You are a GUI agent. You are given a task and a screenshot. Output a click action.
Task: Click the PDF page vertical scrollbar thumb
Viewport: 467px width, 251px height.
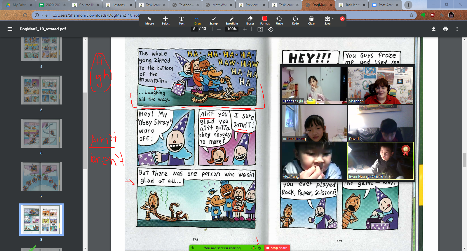[x=464, y=160]
